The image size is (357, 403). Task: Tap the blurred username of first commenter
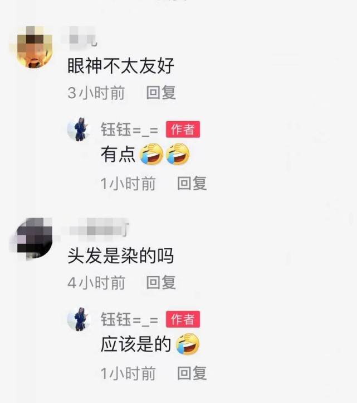(80, 39)
